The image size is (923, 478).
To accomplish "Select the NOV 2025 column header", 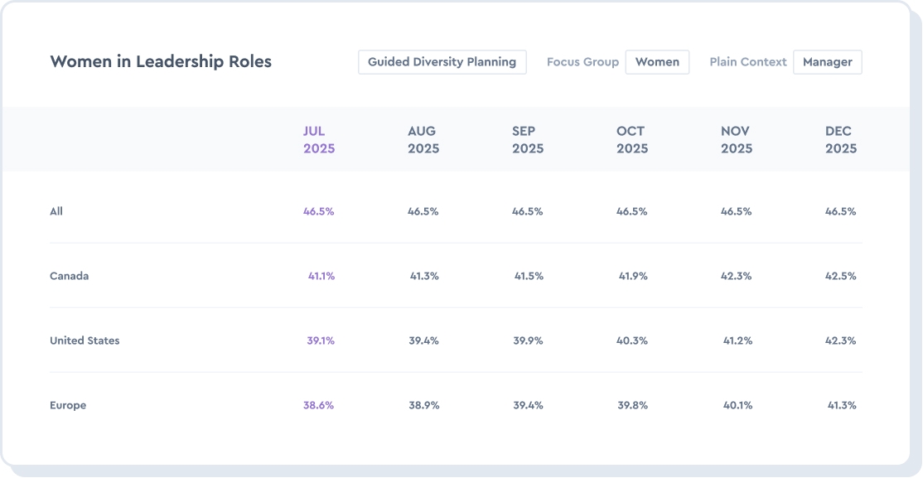I will [737, 140].
